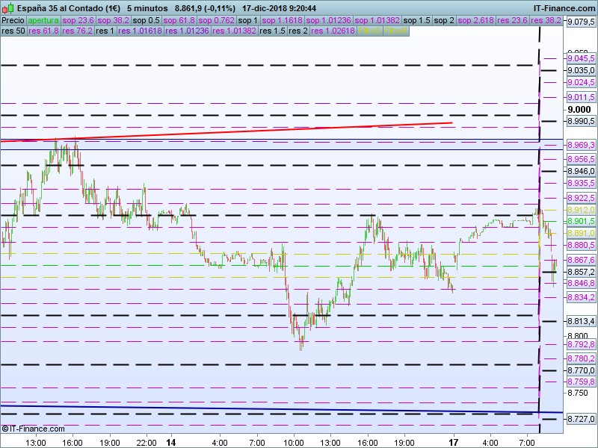Screen dimensions: 598x448
Task: Click the bold 14 date marker on the time axis
Action: pyautogui.click(x=171, y=442)
